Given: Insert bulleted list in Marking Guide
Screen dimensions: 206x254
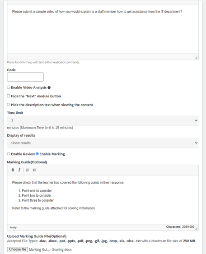Looking at the screenshot, I should [34, 170].
